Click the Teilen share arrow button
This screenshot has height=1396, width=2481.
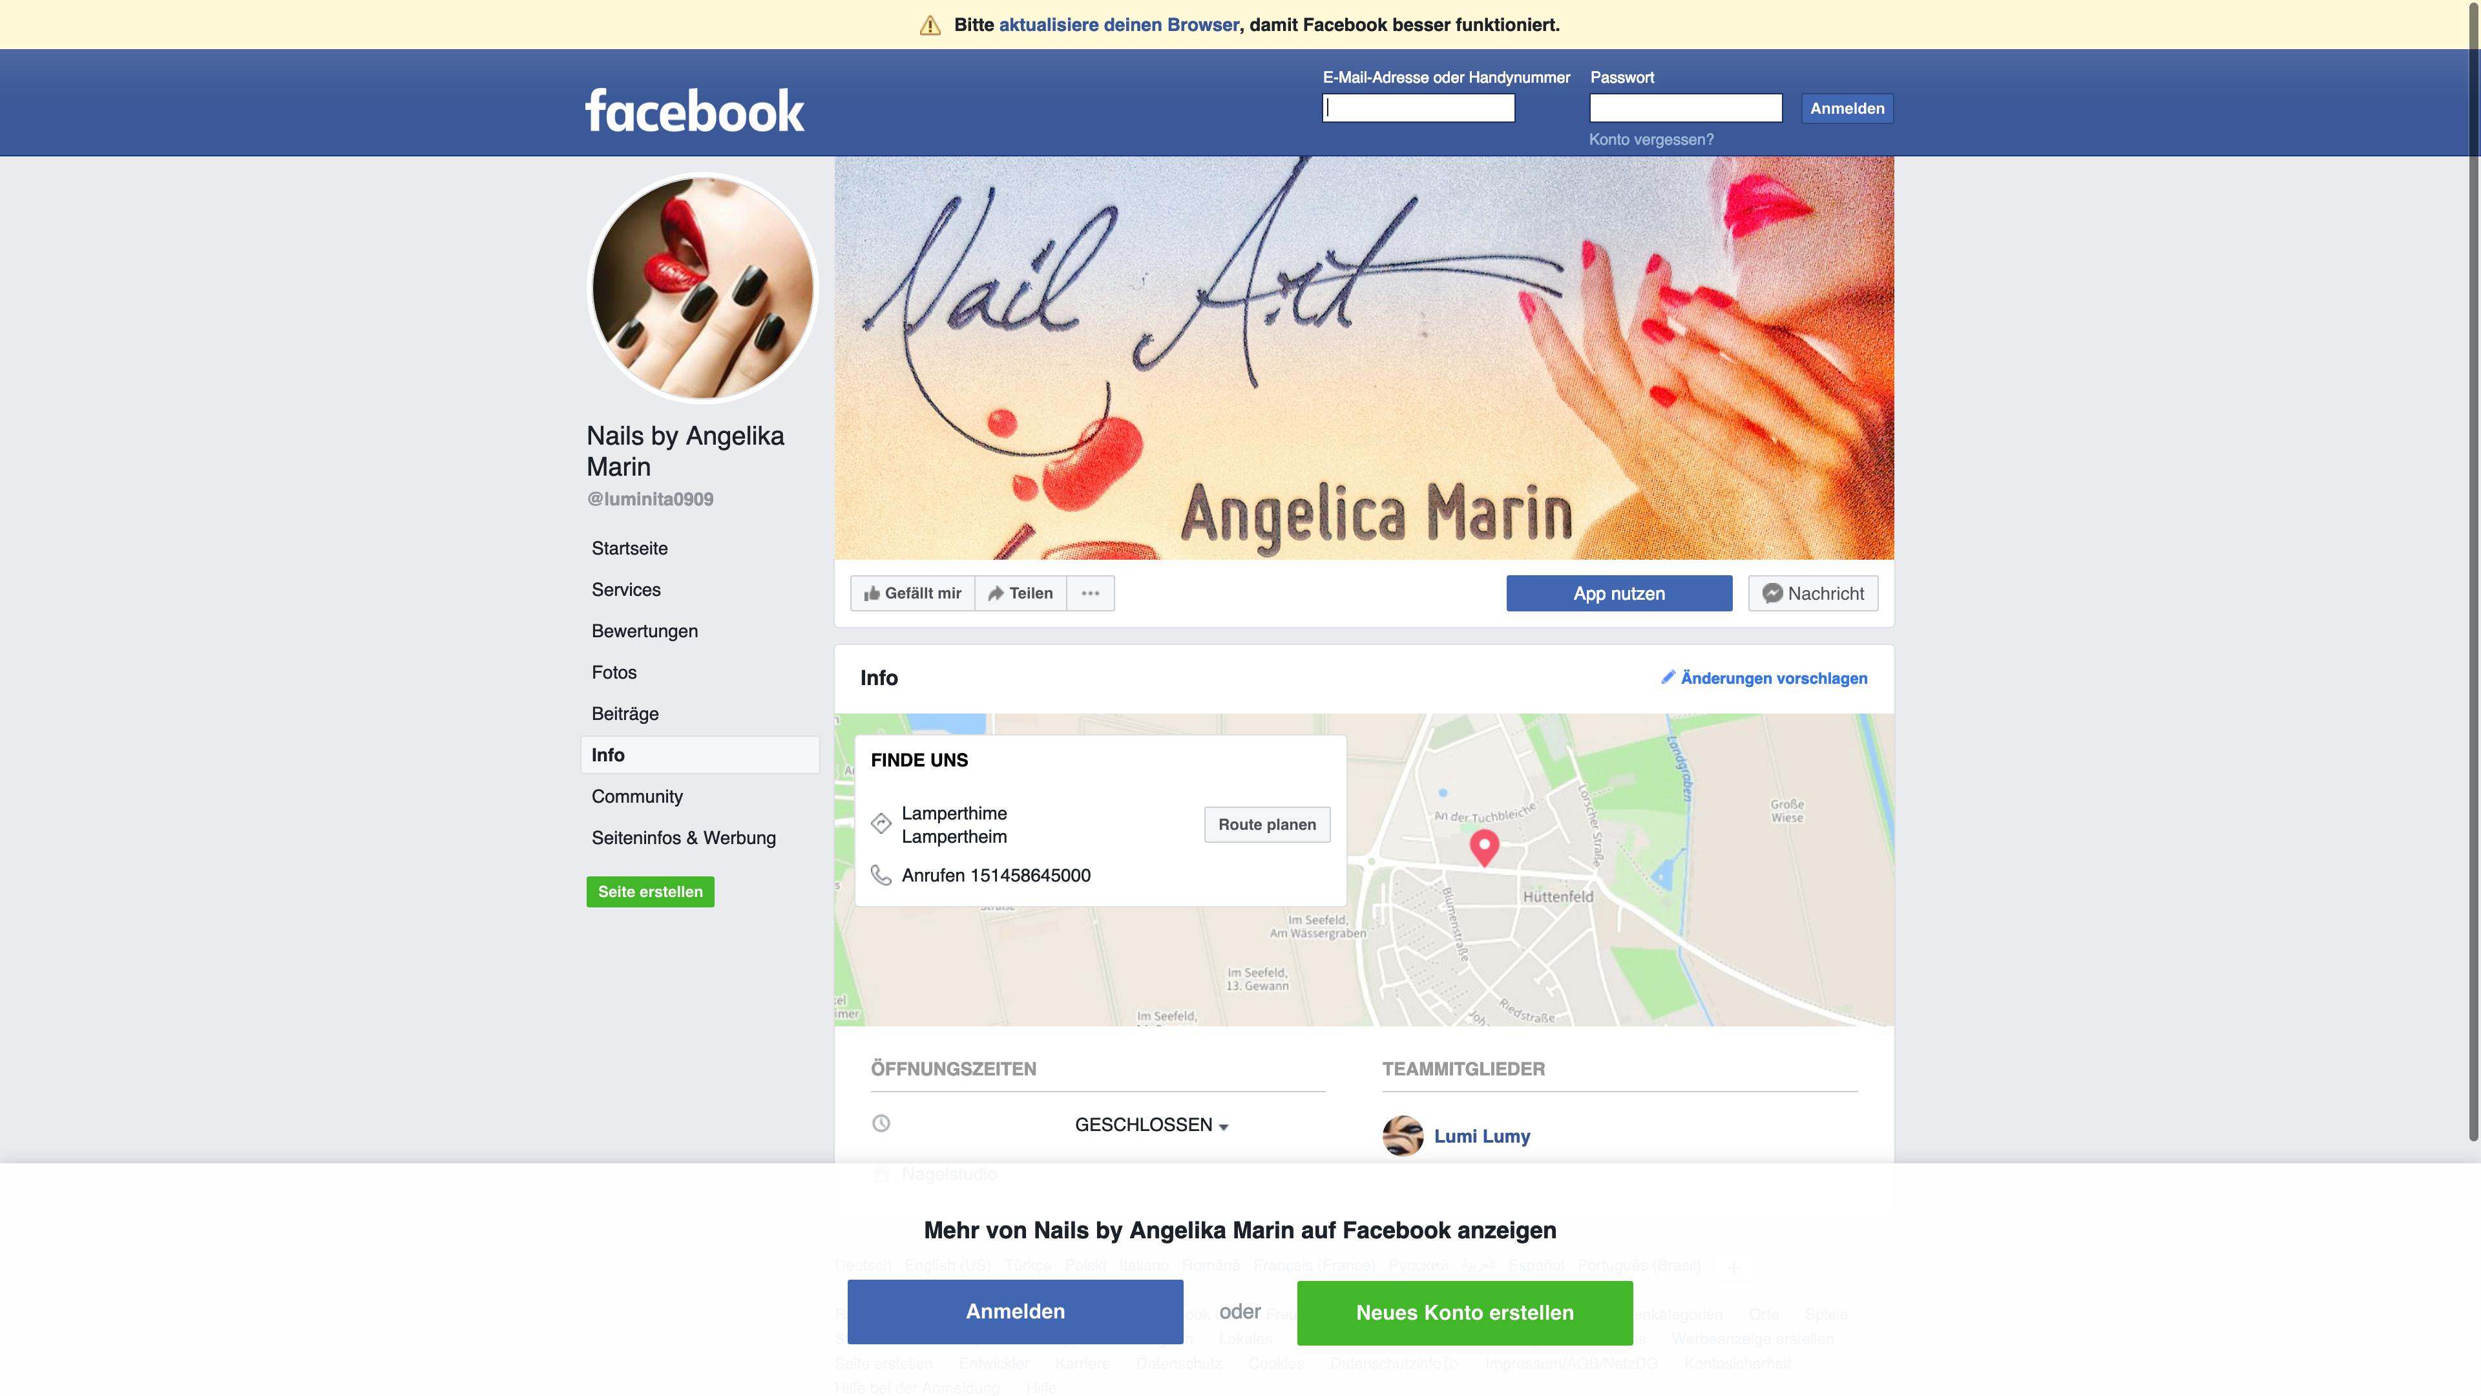pyautogui.click(x=1021, y=593)
